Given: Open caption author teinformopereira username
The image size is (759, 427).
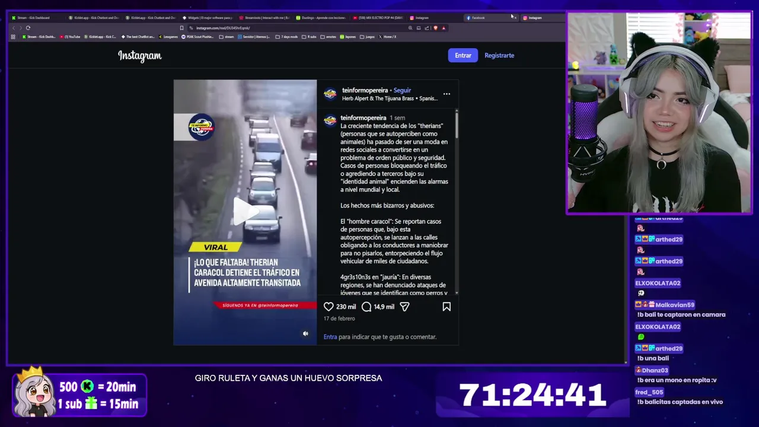Looking at the screenshot, I should pos(363,117).
